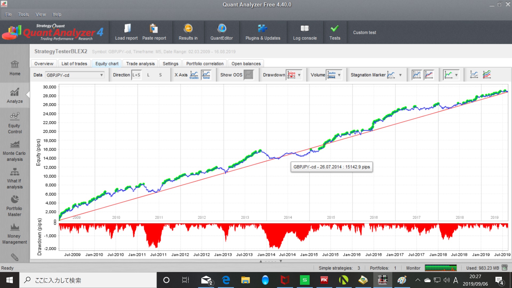The height and width of the screenshot is (288, 512).
Task: Click the Windows taskbar search box
Action: [x=88, y=280]
